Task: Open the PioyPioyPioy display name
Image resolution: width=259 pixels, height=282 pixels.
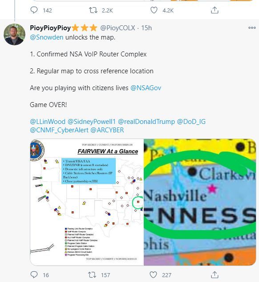Action: click(x=50, y=28)
